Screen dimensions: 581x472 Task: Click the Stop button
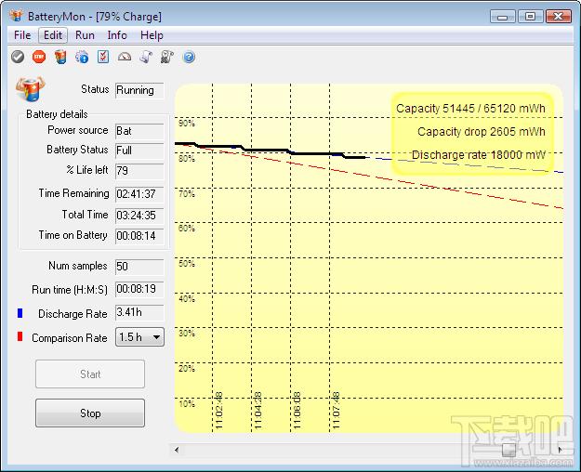point(90,413)
